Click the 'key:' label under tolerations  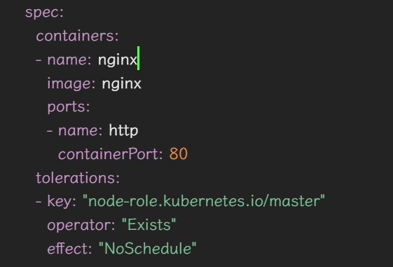click(x=62, y=201)
